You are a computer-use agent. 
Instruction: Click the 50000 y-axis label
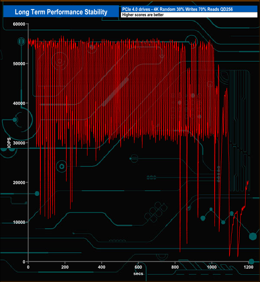pyautogui.click(x=19, y=64)
